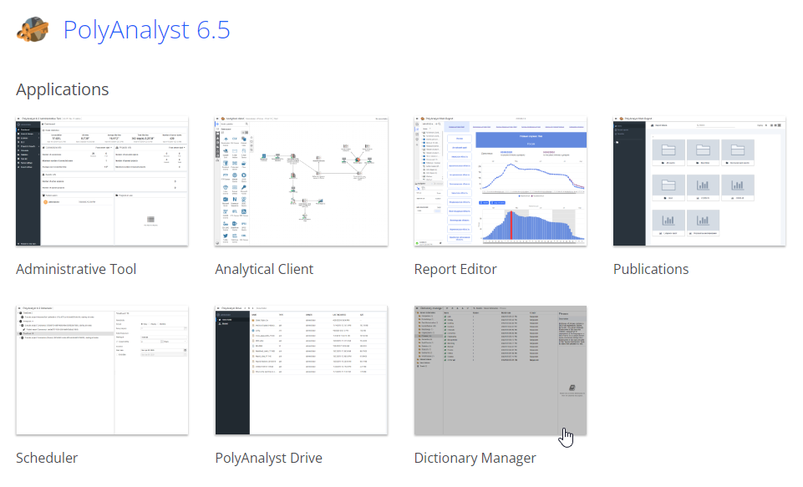
Task: Click the red bar in Report Editor histogram preview
Action: tap(511, 226)
